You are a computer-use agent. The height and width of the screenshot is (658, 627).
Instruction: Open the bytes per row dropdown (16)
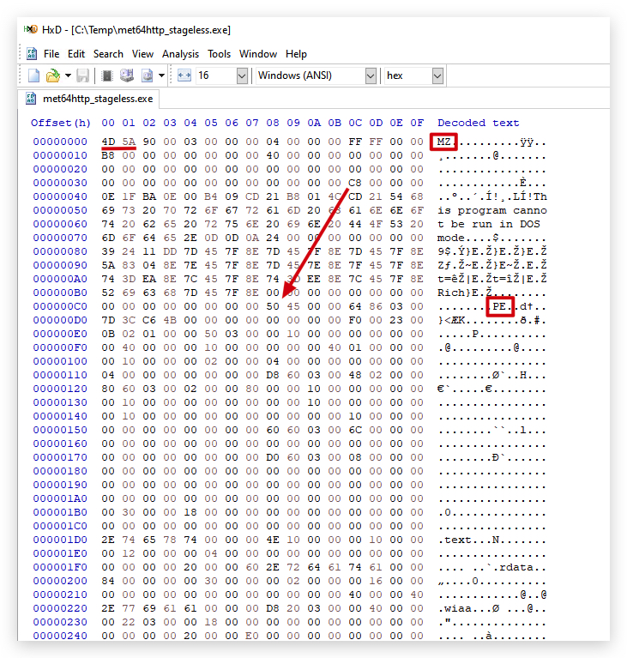(242, 76)
